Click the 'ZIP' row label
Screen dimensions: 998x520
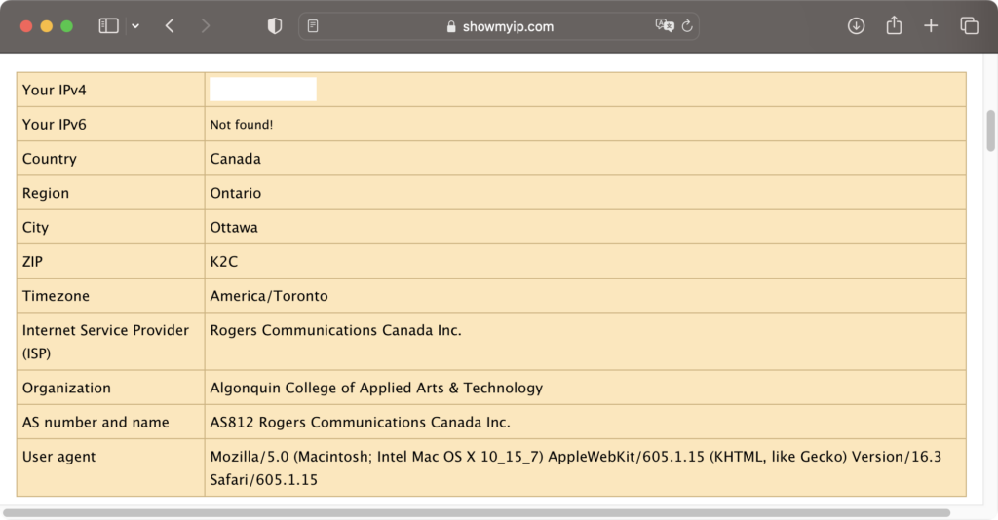click(x=32, y=261)
